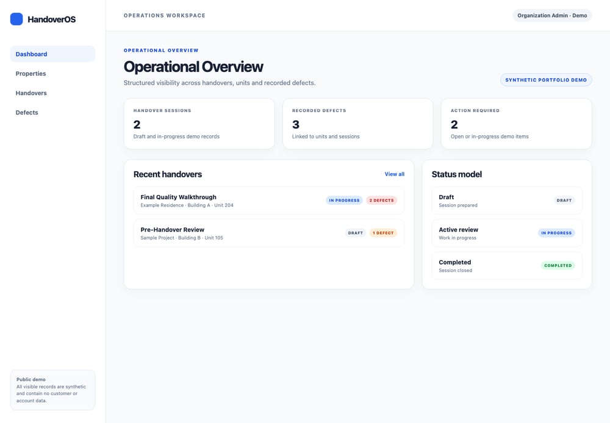Image resolution: width=610 pixels, height=423 pixels.
Task: Click the Public demo notice box
Action: (x=52, y=390)
